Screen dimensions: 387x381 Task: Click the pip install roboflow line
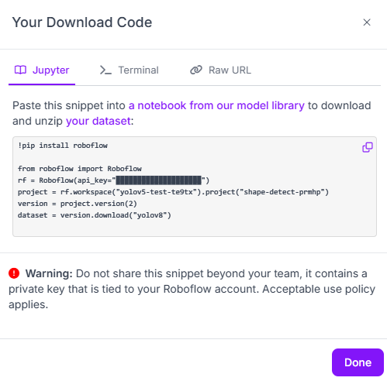63,146
